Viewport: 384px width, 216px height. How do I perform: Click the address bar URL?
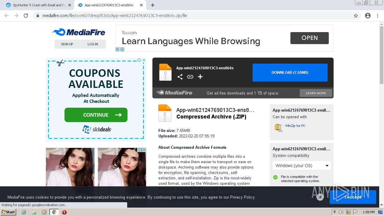click(115, 16)
